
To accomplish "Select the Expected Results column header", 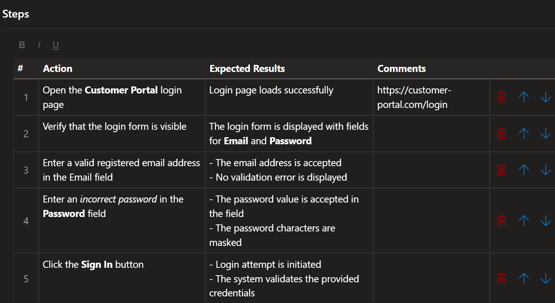I will tap(247, 69).
